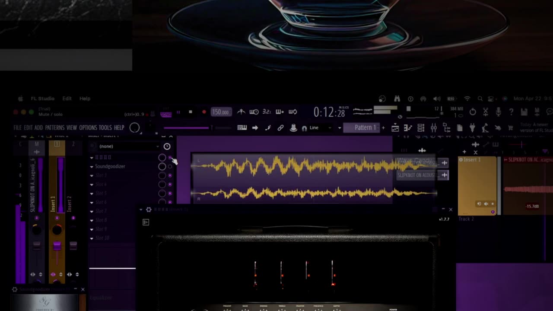Open the OPTIONS menu
The height and width of the screenshot is (311, 553).
88,128
